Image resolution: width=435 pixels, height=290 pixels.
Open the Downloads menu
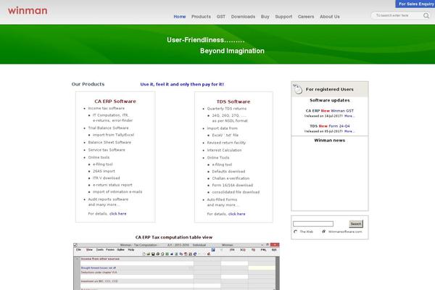point(243,17)
